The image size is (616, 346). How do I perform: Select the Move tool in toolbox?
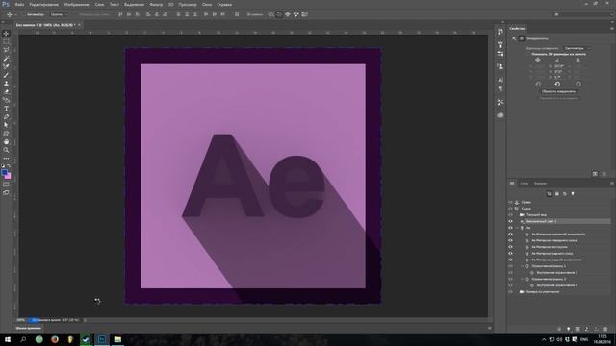coord(6,34)
